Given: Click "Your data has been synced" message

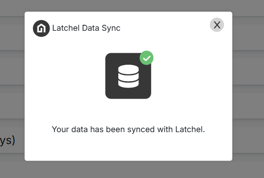Looking at the screenshot, I should point(128,129).
